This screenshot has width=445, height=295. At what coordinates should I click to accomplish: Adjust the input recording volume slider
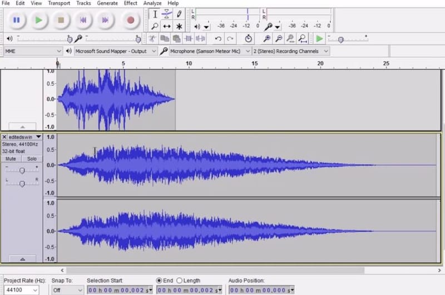(138, 39)
